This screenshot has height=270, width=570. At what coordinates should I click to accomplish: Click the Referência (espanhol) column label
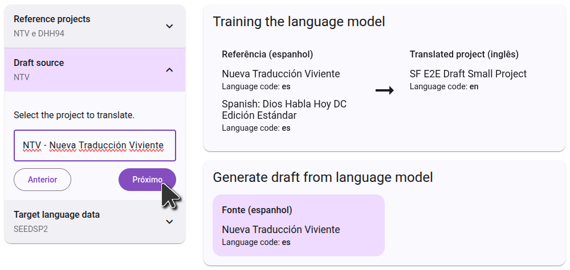267,55
